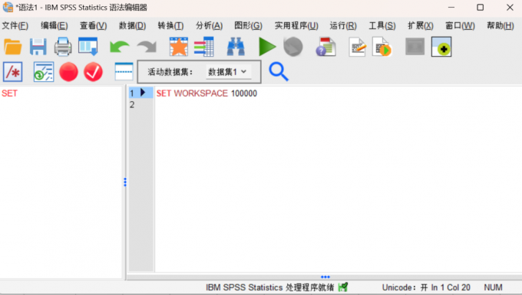
Task: Toggle breakpoint with the red circle icon
Action: 68,72
